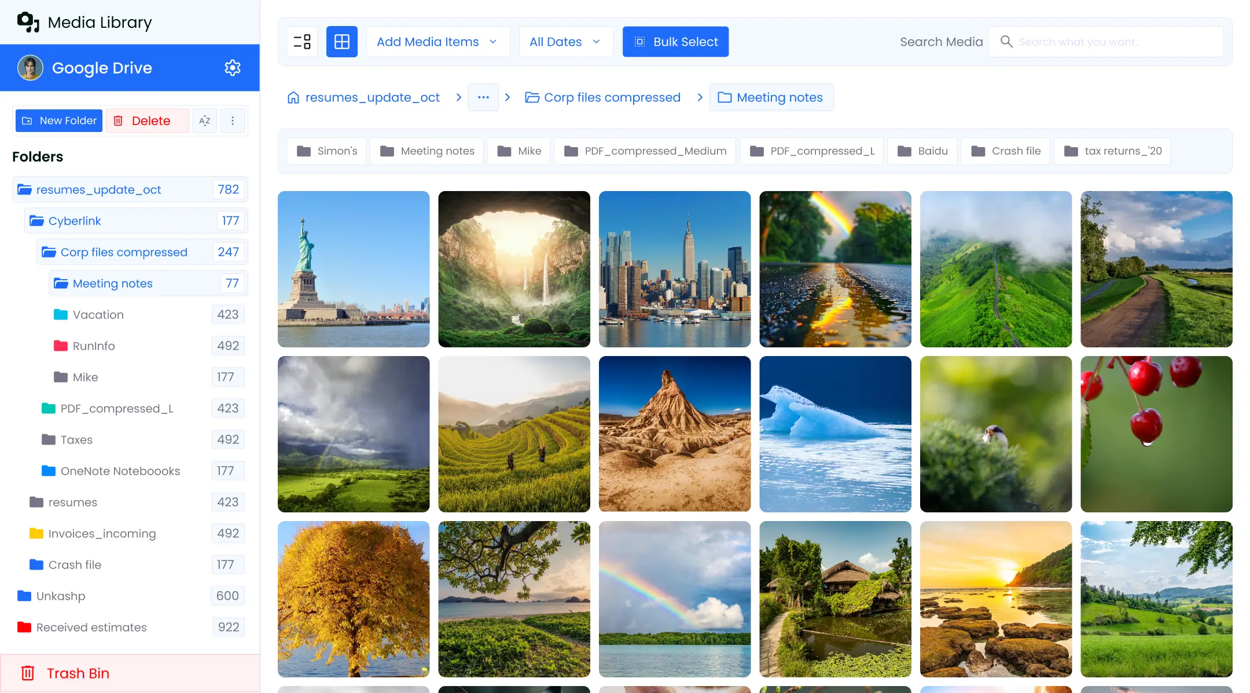The image size is (1250, 693).
Task: Open the Add Media Items dropdown
Action: [438, 42]
